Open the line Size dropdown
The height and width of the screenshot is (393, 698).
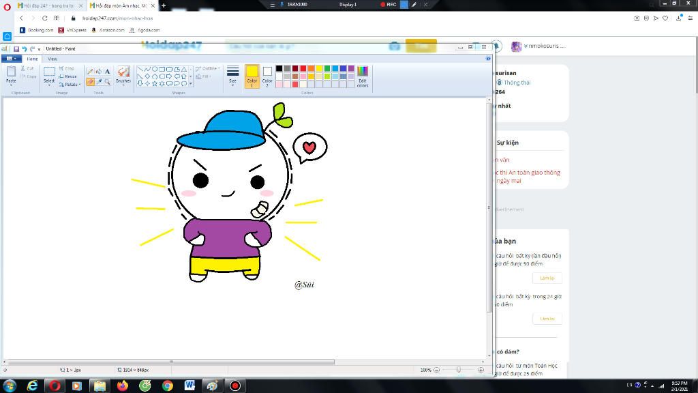232,76
